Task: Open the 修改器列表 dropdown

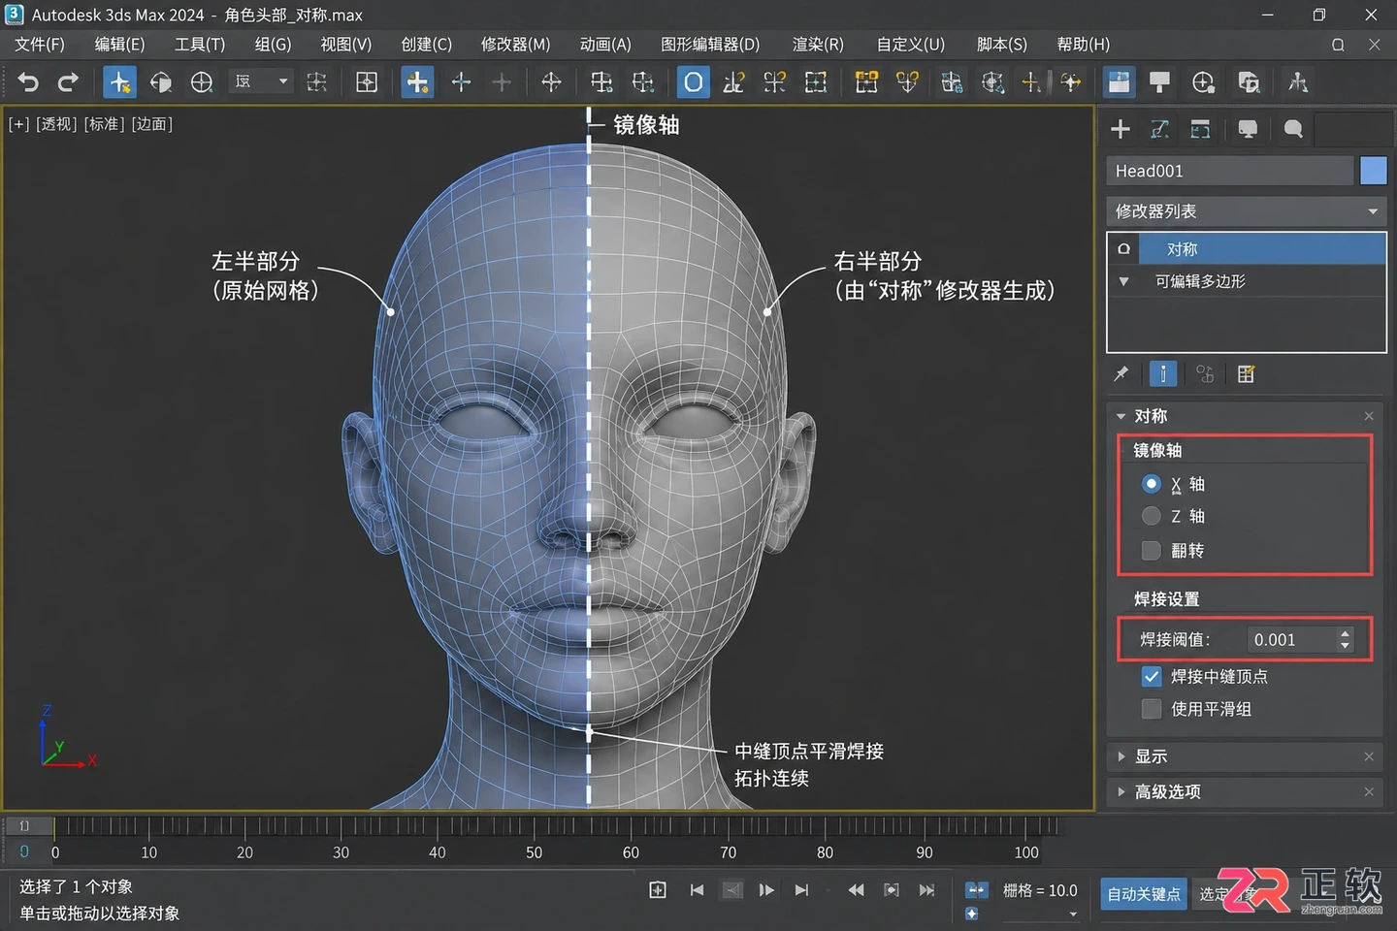Action: tap(1246, 211)
